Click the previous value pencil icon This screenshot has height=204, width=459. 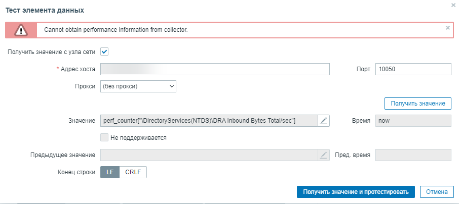coord(324,155)
